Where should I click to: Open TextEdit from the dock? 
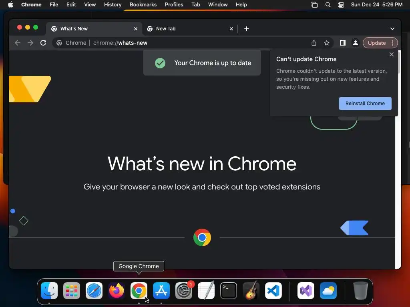[x=206, y=291]
